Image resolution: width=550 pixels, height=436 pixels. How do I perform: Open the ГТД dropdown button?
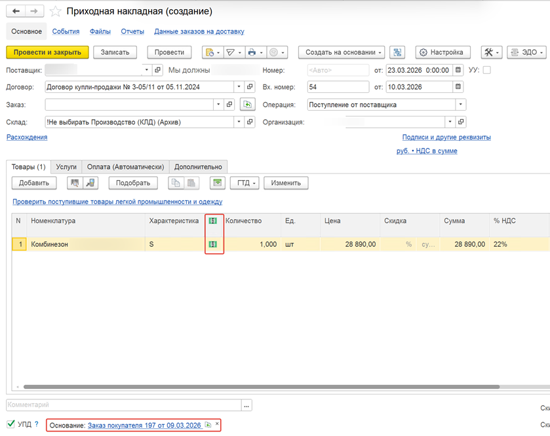tap(244, 183)
